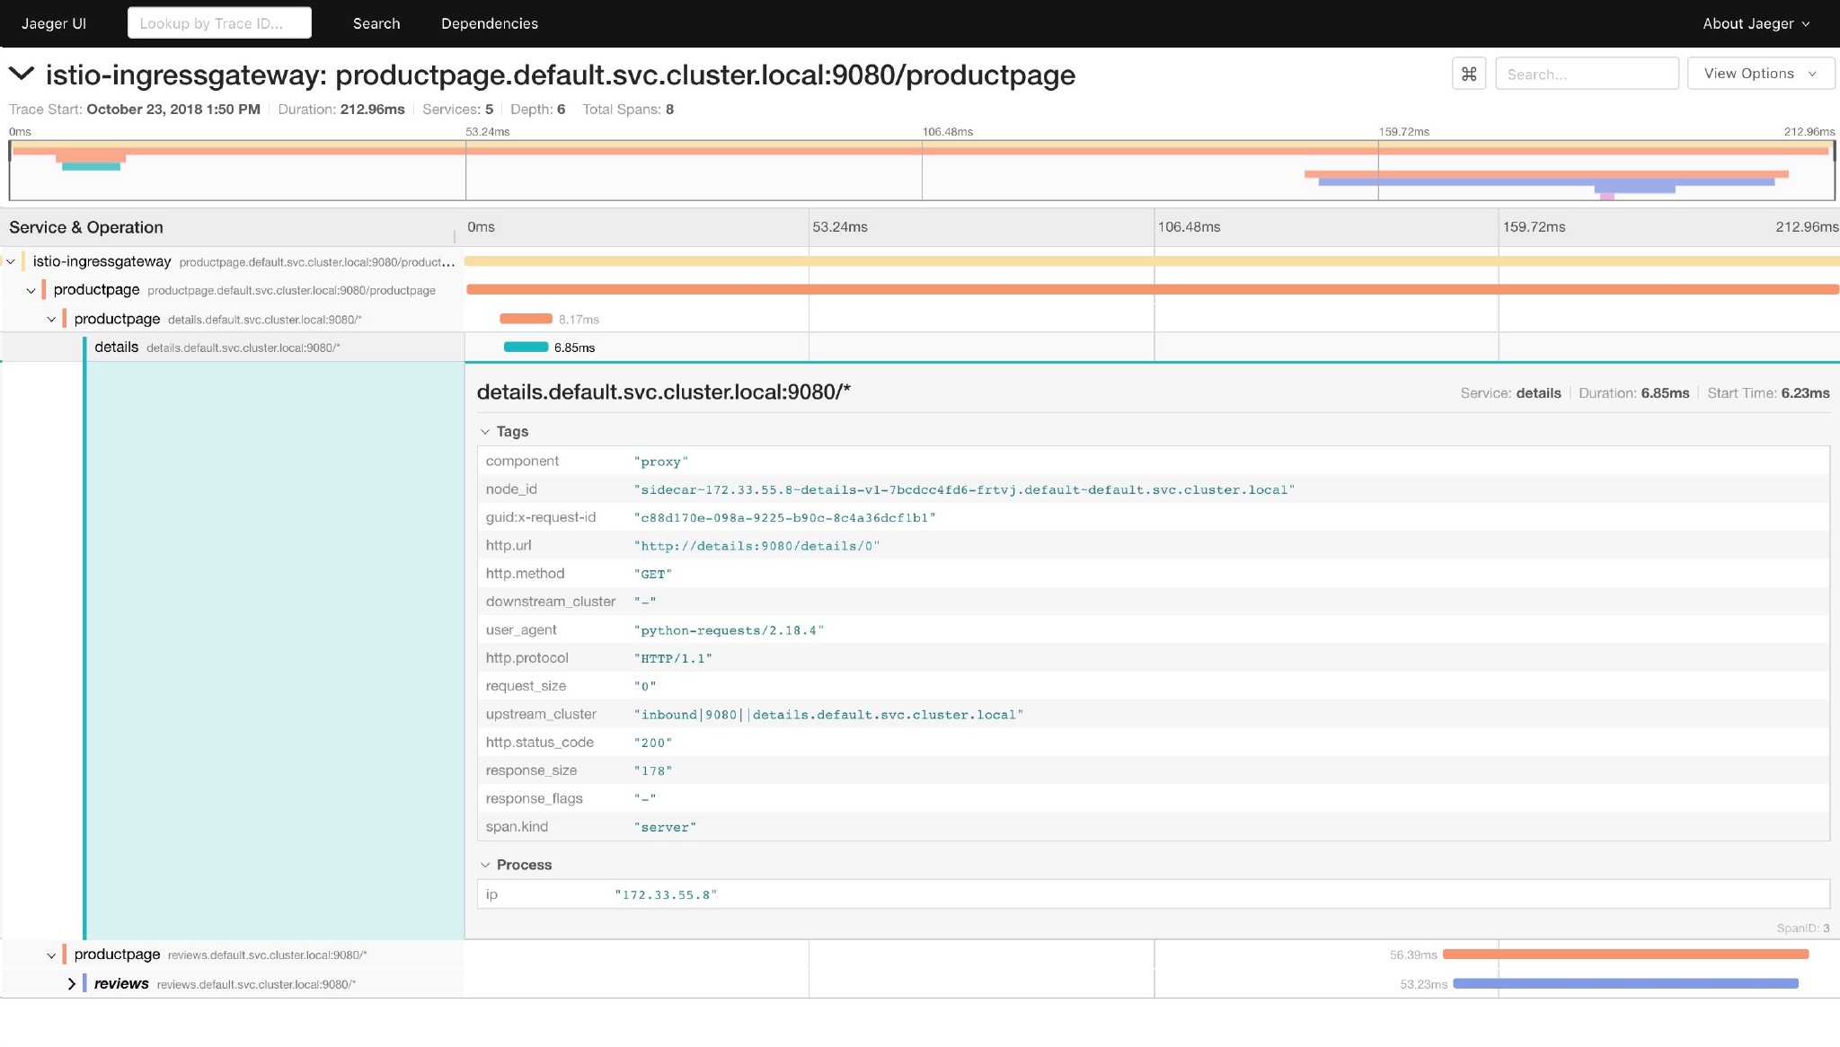1840x1047 pixels.
Task: Collapse the trace header chevron
Action: point(22,74)
